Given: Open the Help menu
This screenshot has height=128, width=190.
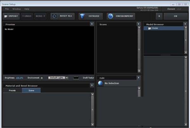Looking at the screenshot, I should [27, 9].
